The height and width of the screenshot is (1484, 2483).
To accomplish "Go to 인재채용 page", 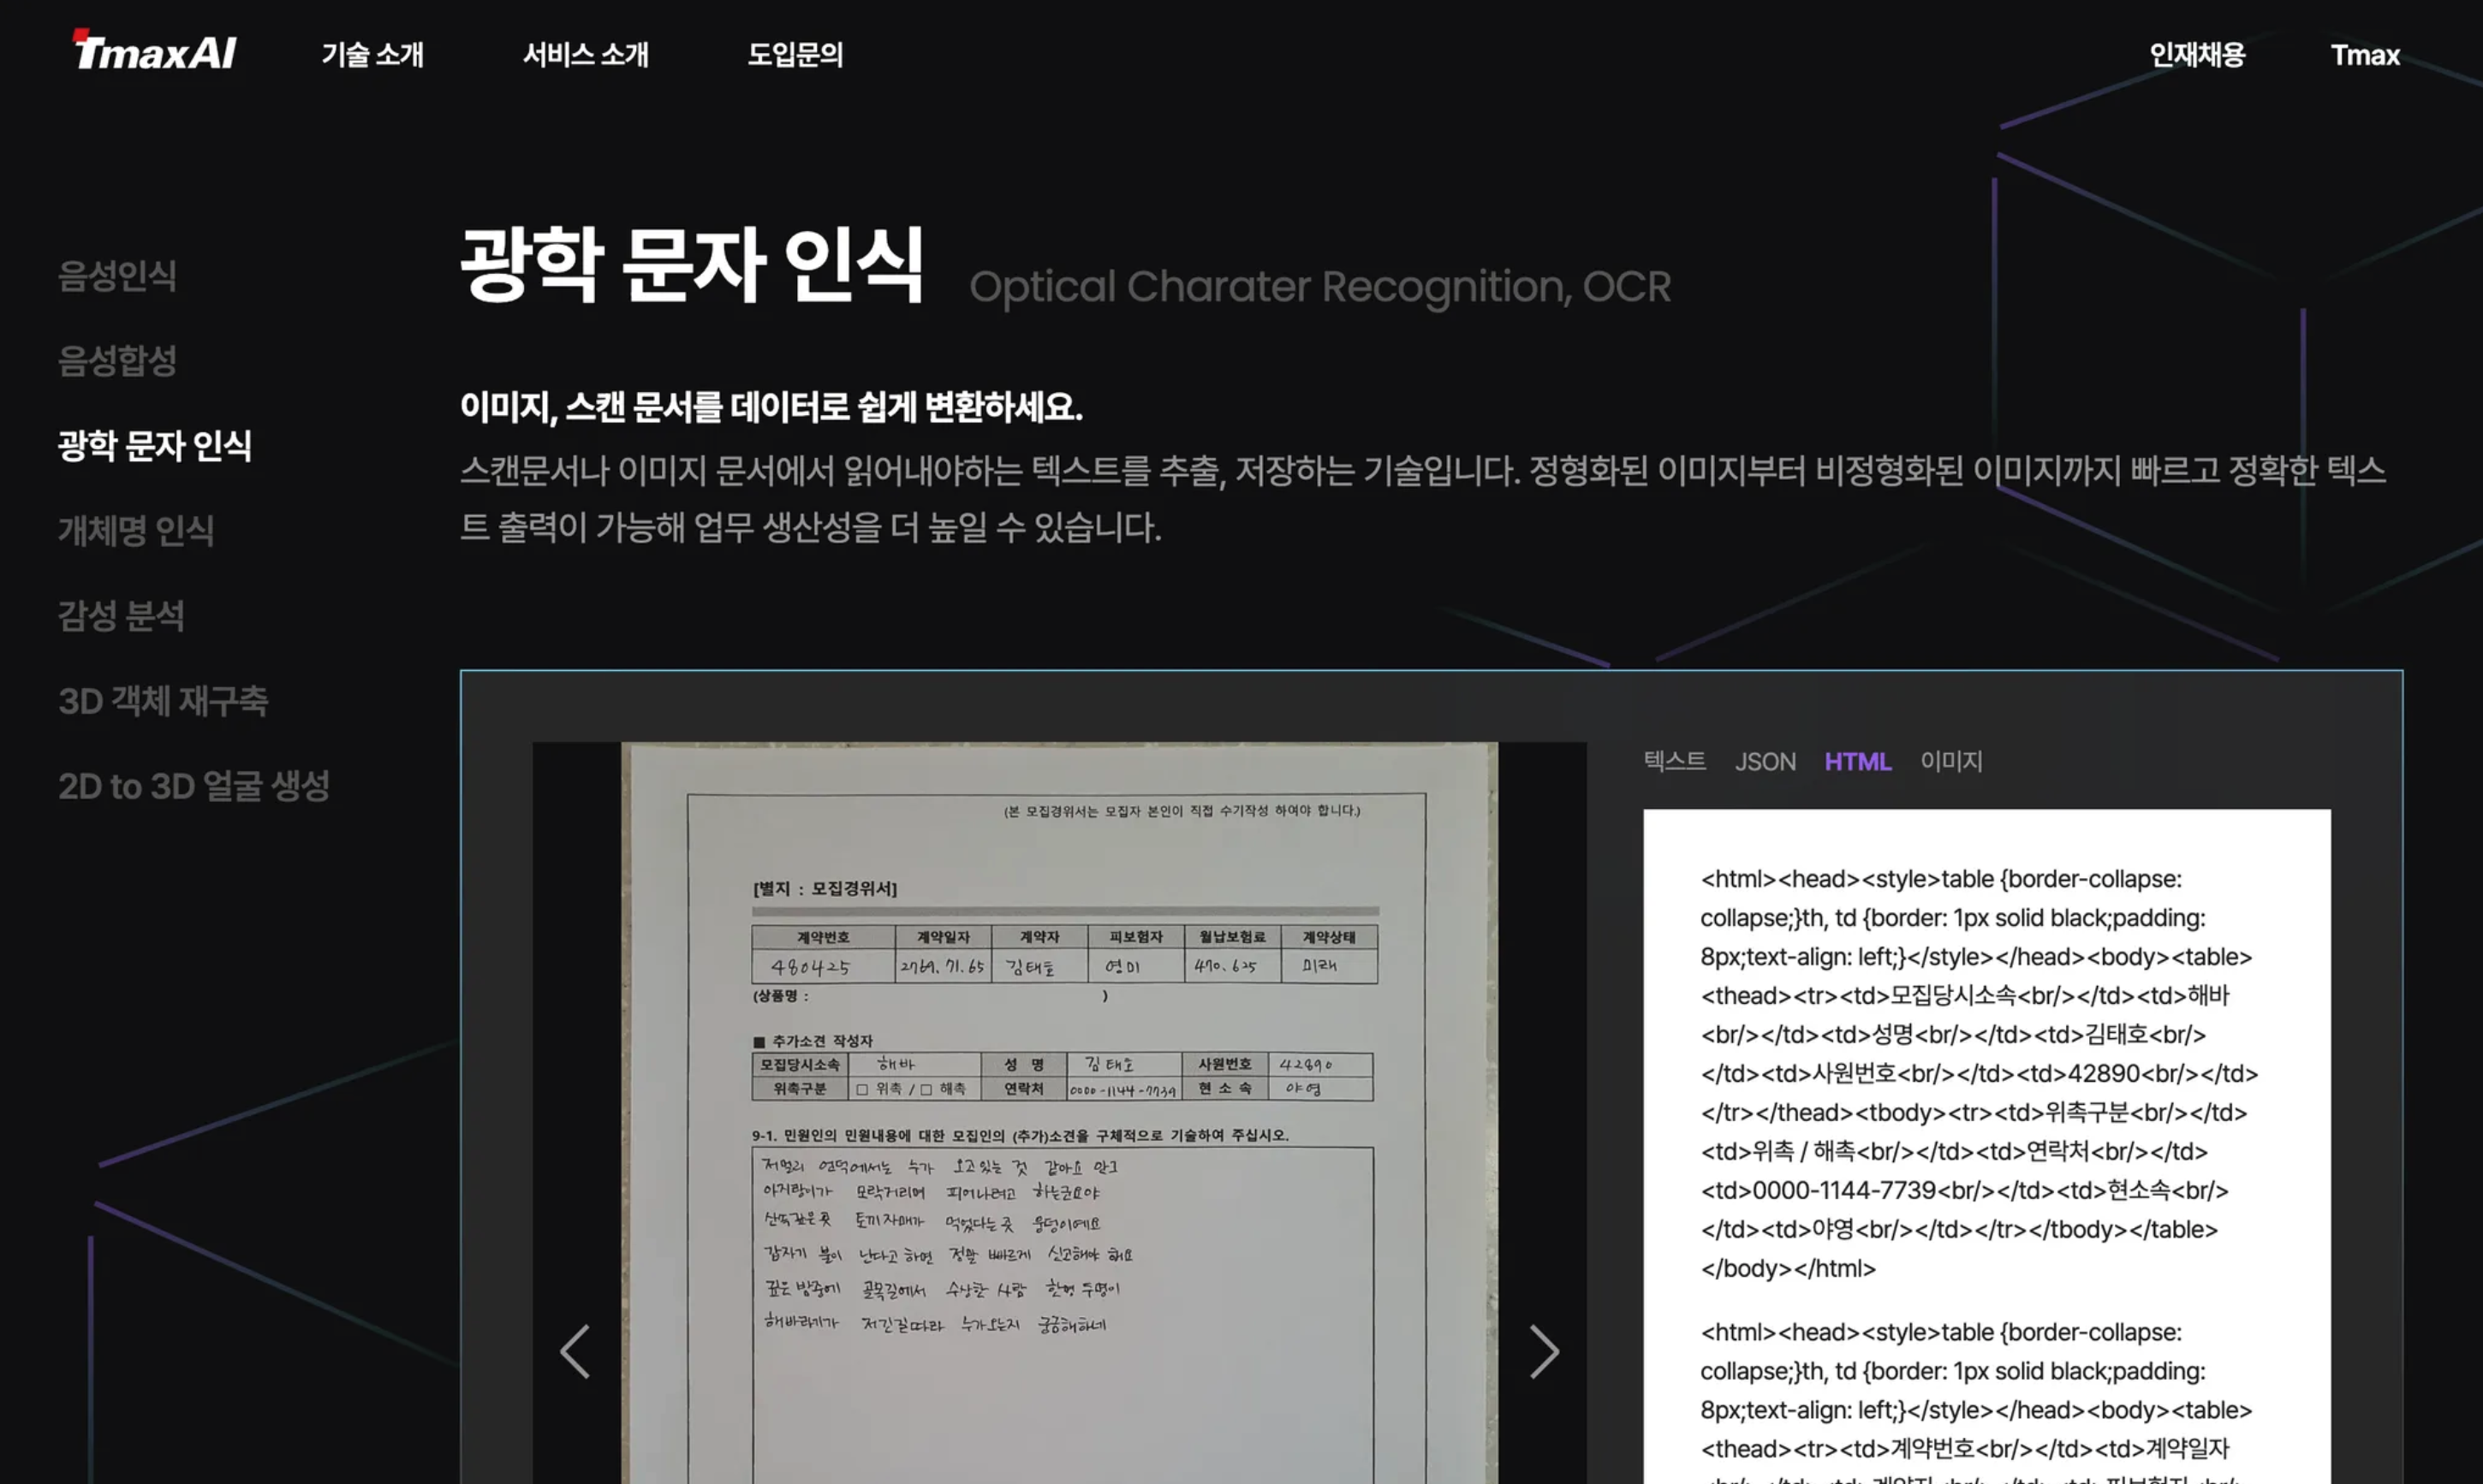I will coord(2197,54).
